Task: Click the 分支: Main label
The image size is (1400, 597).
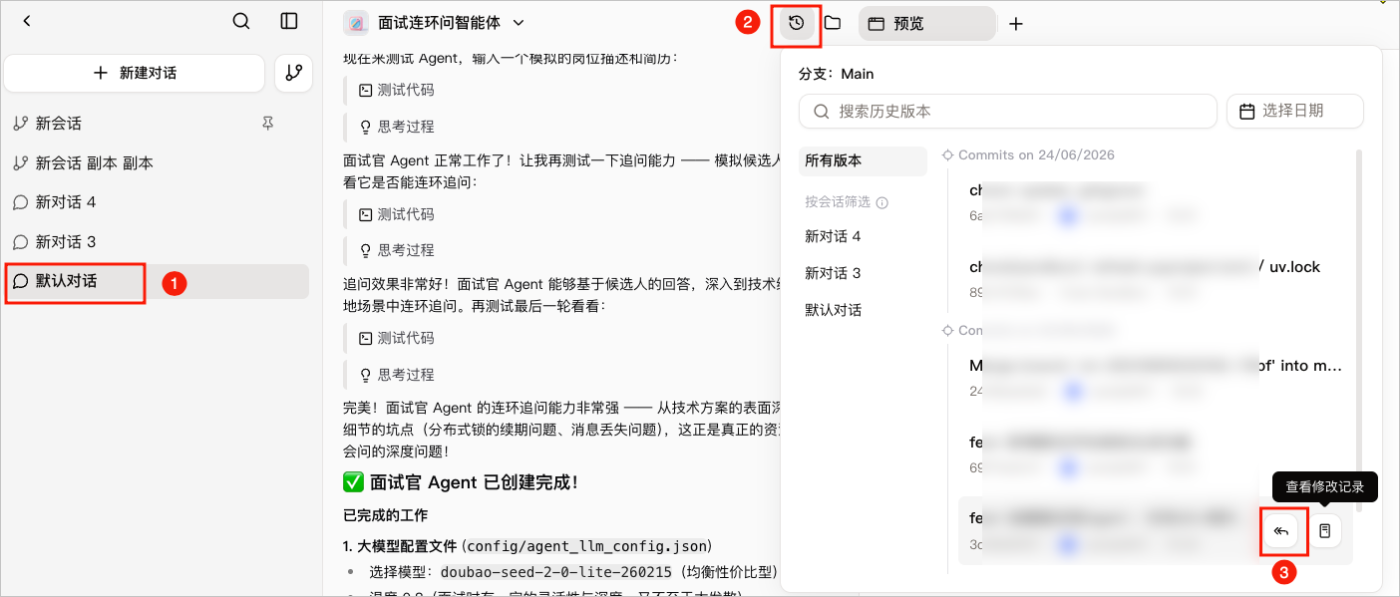Action: click(x=836, y=74)
